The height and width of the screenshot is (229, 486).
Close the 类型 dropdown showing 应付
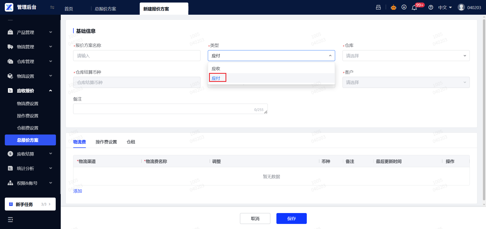[271, 56]
